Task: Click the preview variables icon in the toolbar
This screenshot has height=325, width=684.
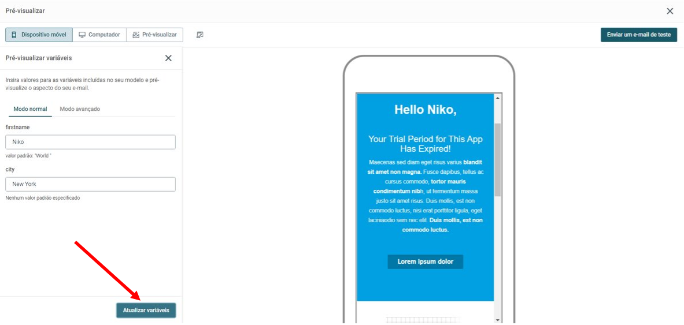Action: [200, 35]
